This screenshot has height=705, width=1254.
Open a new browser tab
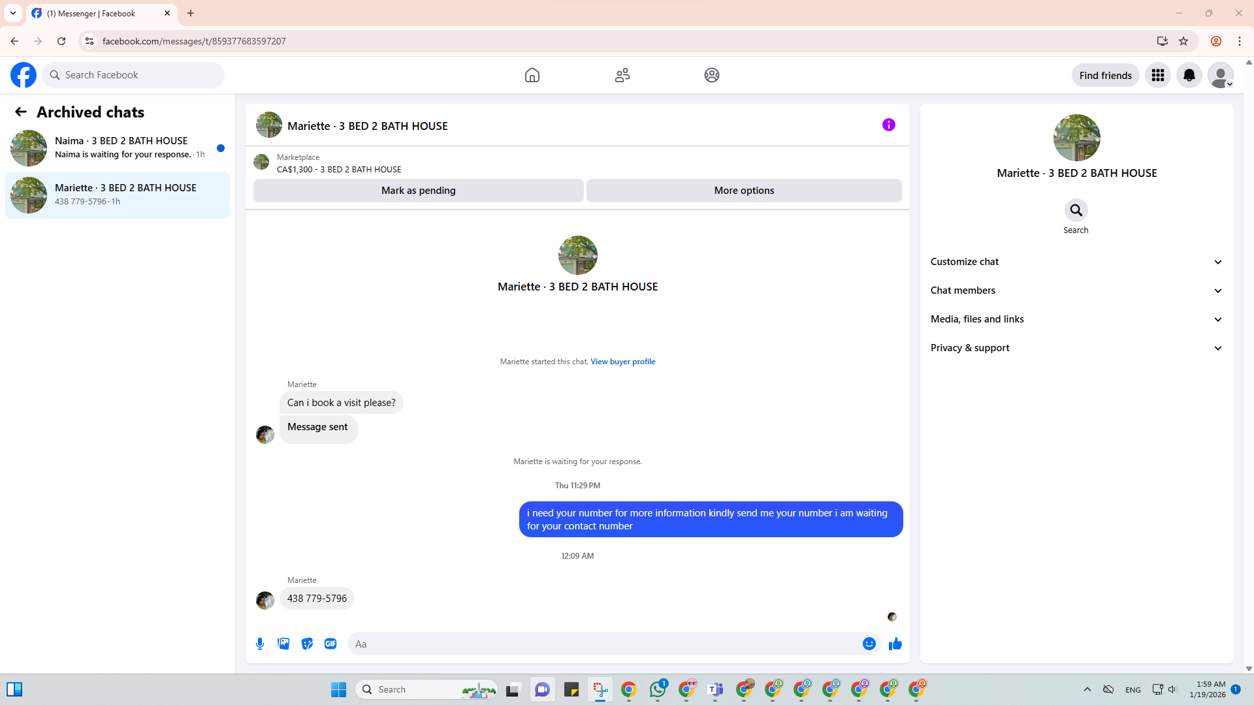pos(191,13)
